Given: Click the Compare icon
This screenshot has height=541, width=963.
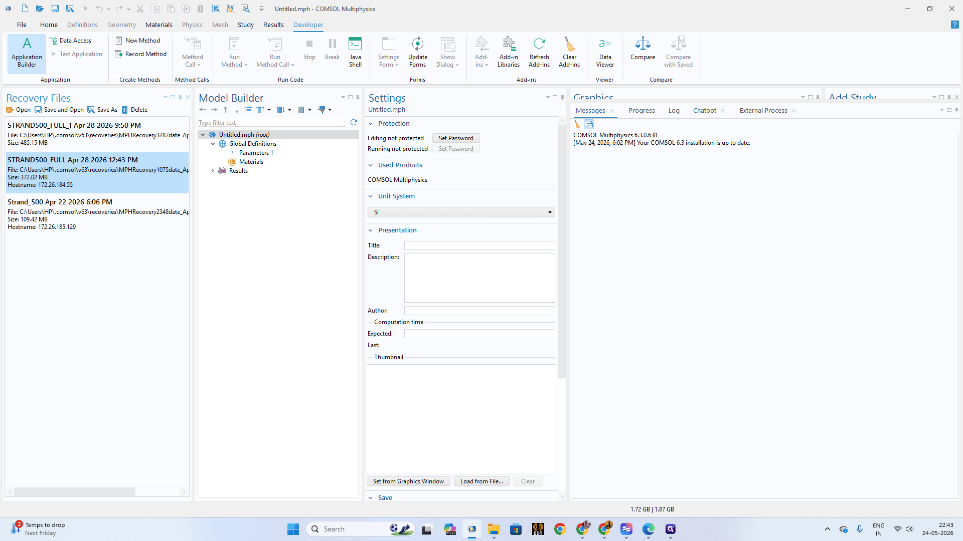Looking at the screenshot, I should pos(643,44).
